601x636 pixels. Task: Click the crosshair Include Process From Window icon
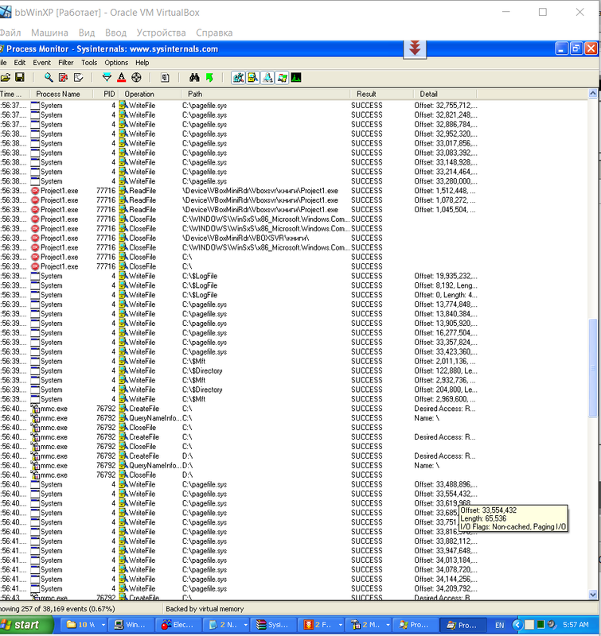tap(136, 77)
